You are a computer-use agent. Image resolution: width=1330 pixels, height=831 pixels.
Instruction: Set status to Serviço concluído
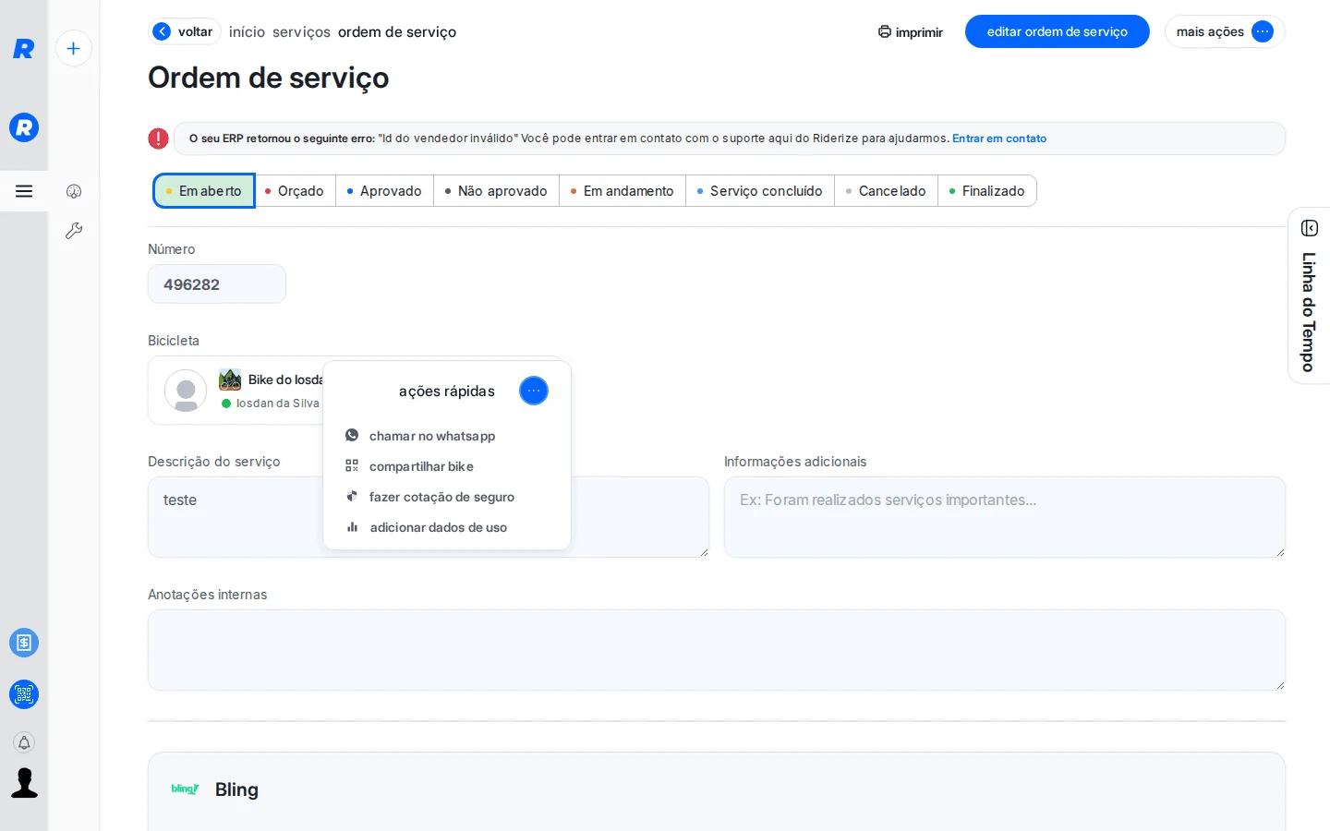(x=760, y=191)
